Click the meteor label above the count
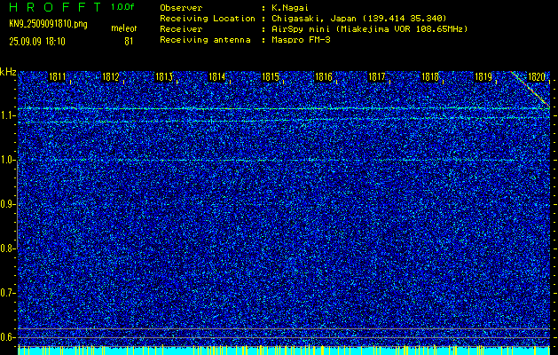 (123, 28)
